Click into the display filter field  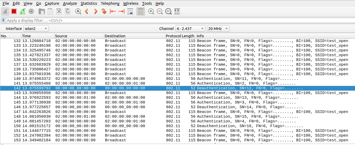(x=178, y=20)
